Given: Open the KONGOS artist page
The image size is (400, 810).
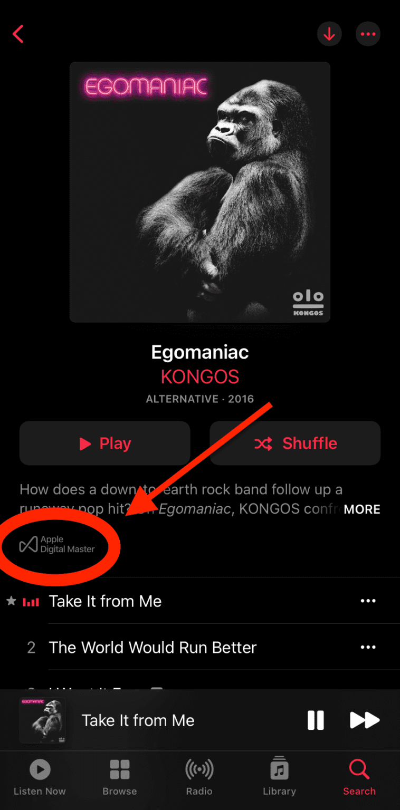Looking at the screenshot, I should [200, 377].
